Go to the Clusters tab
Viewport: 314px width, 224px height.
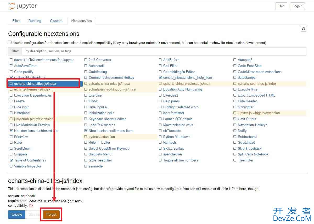point(56,21)
